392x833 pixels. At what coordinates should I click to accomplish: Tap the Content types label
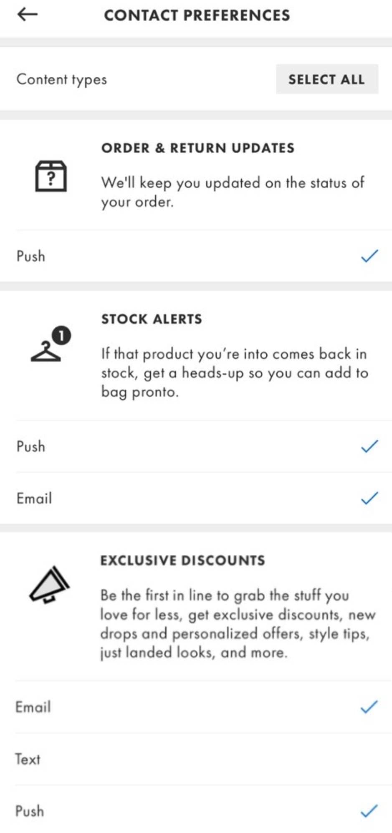[62, 79]
